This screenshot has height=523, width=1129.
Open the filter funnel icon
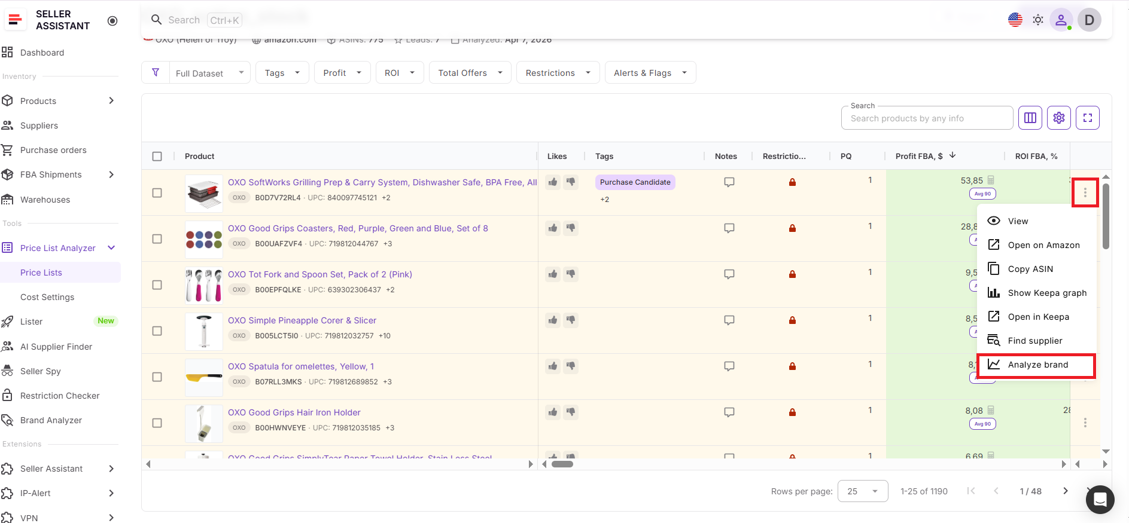tap(156, 72)
